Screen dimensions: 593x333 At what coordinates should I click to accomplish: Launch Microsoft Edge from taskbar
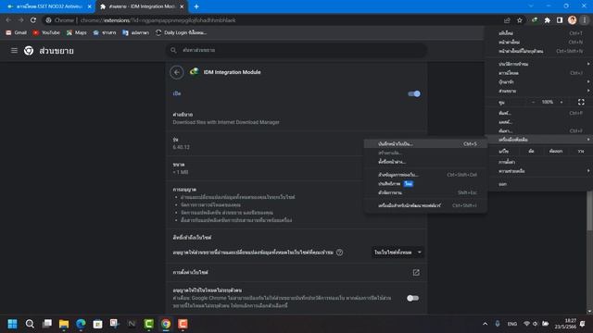(81, 324)
